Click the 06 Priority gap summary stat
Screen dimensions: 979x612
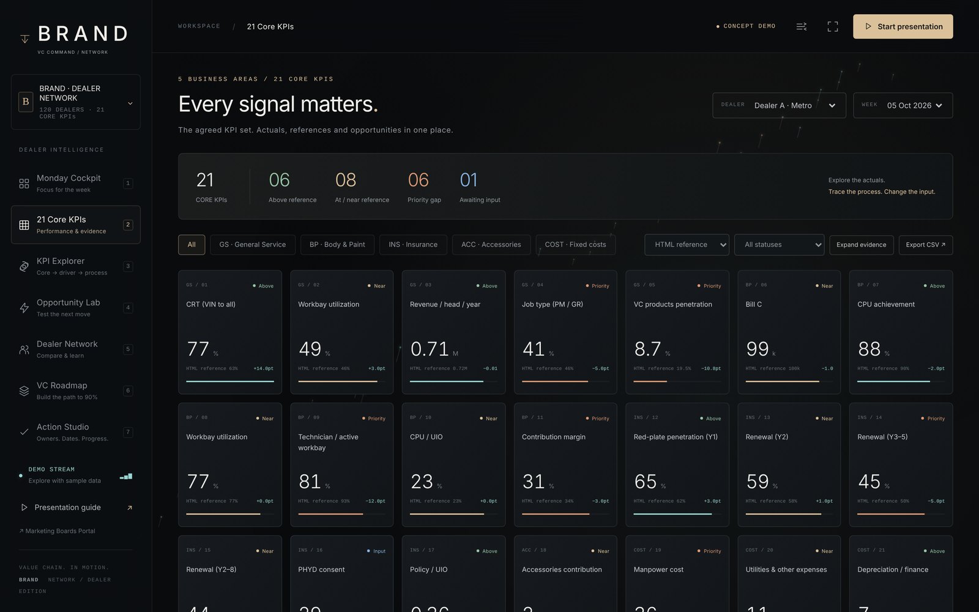pos(424,187)
